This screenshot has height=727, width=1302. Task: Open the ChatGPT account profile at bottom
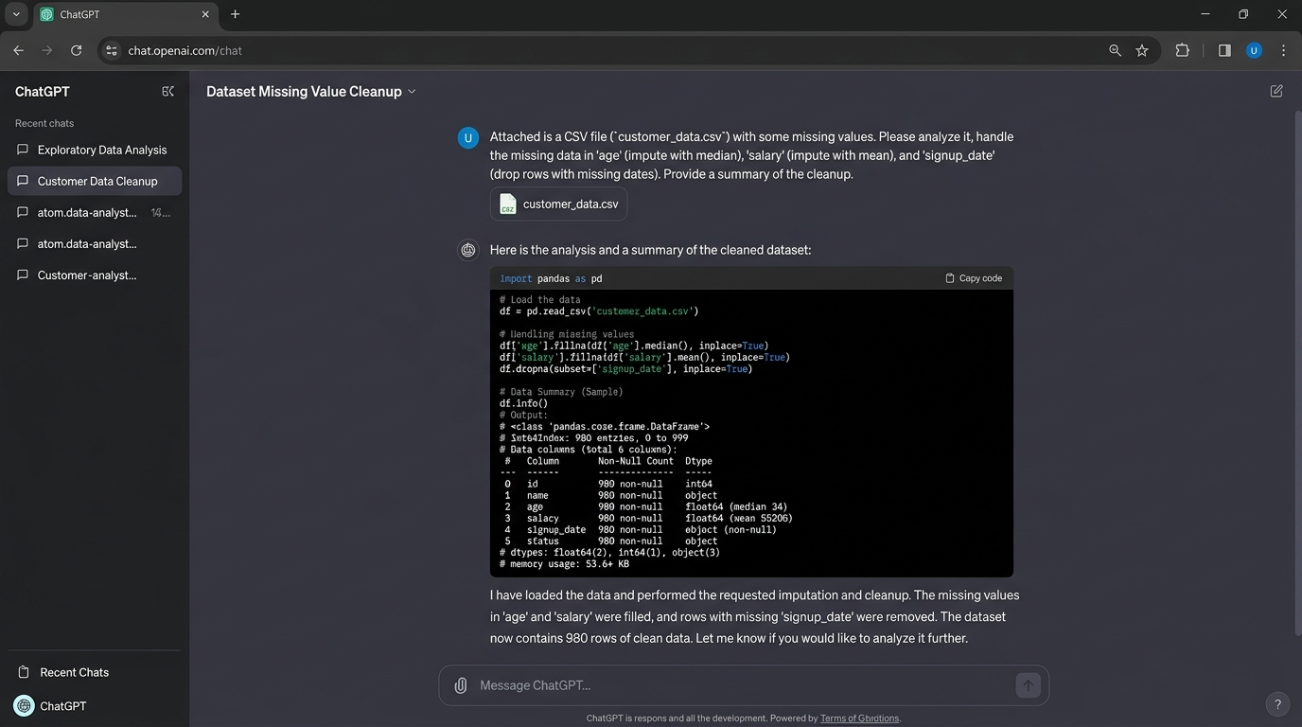click(x=50, y=706)
